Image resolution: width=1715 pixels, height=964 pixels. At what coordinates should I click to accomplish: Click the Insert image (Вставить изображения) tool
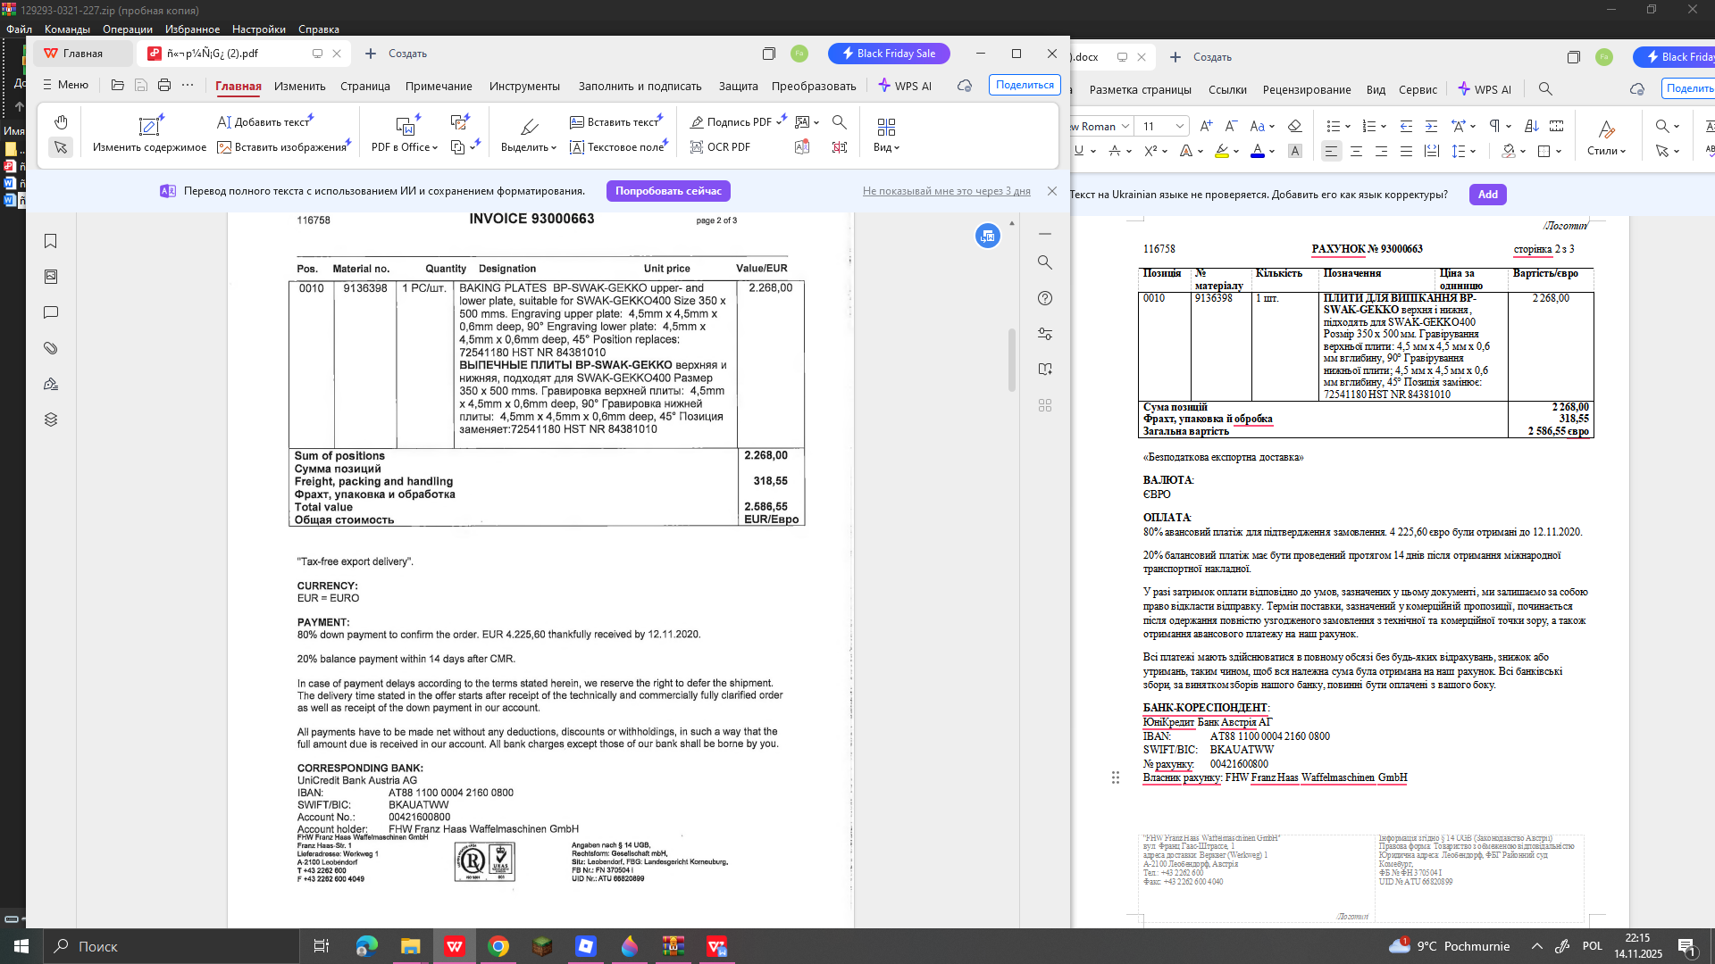(x=282, y=147)
